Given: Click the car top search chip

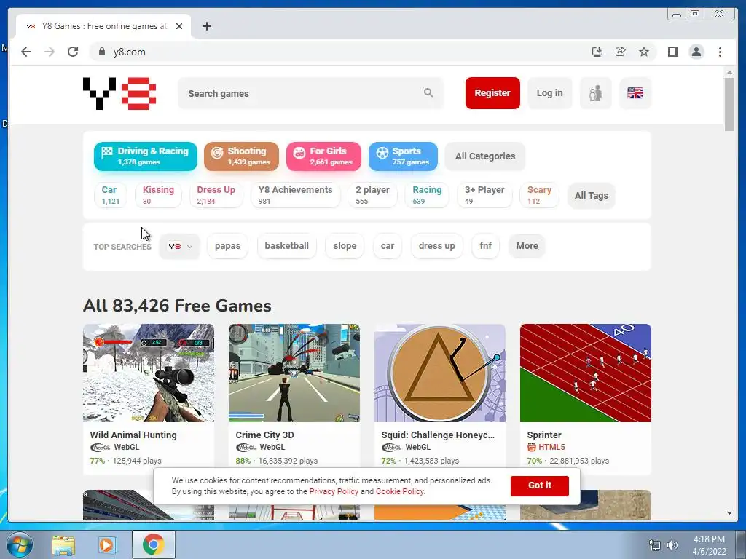Looking at the screenshot, I should pos(388,246).
